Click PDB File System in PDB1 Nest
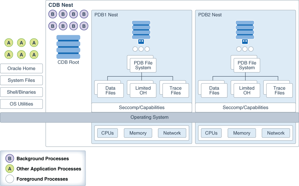Screen dimensions: 299x186 [143, 65]
